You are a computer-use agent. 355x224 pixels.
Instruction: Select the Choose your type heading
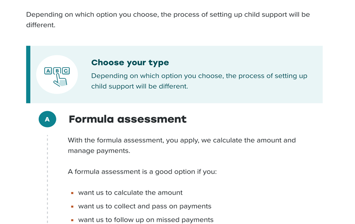[130, 62]
